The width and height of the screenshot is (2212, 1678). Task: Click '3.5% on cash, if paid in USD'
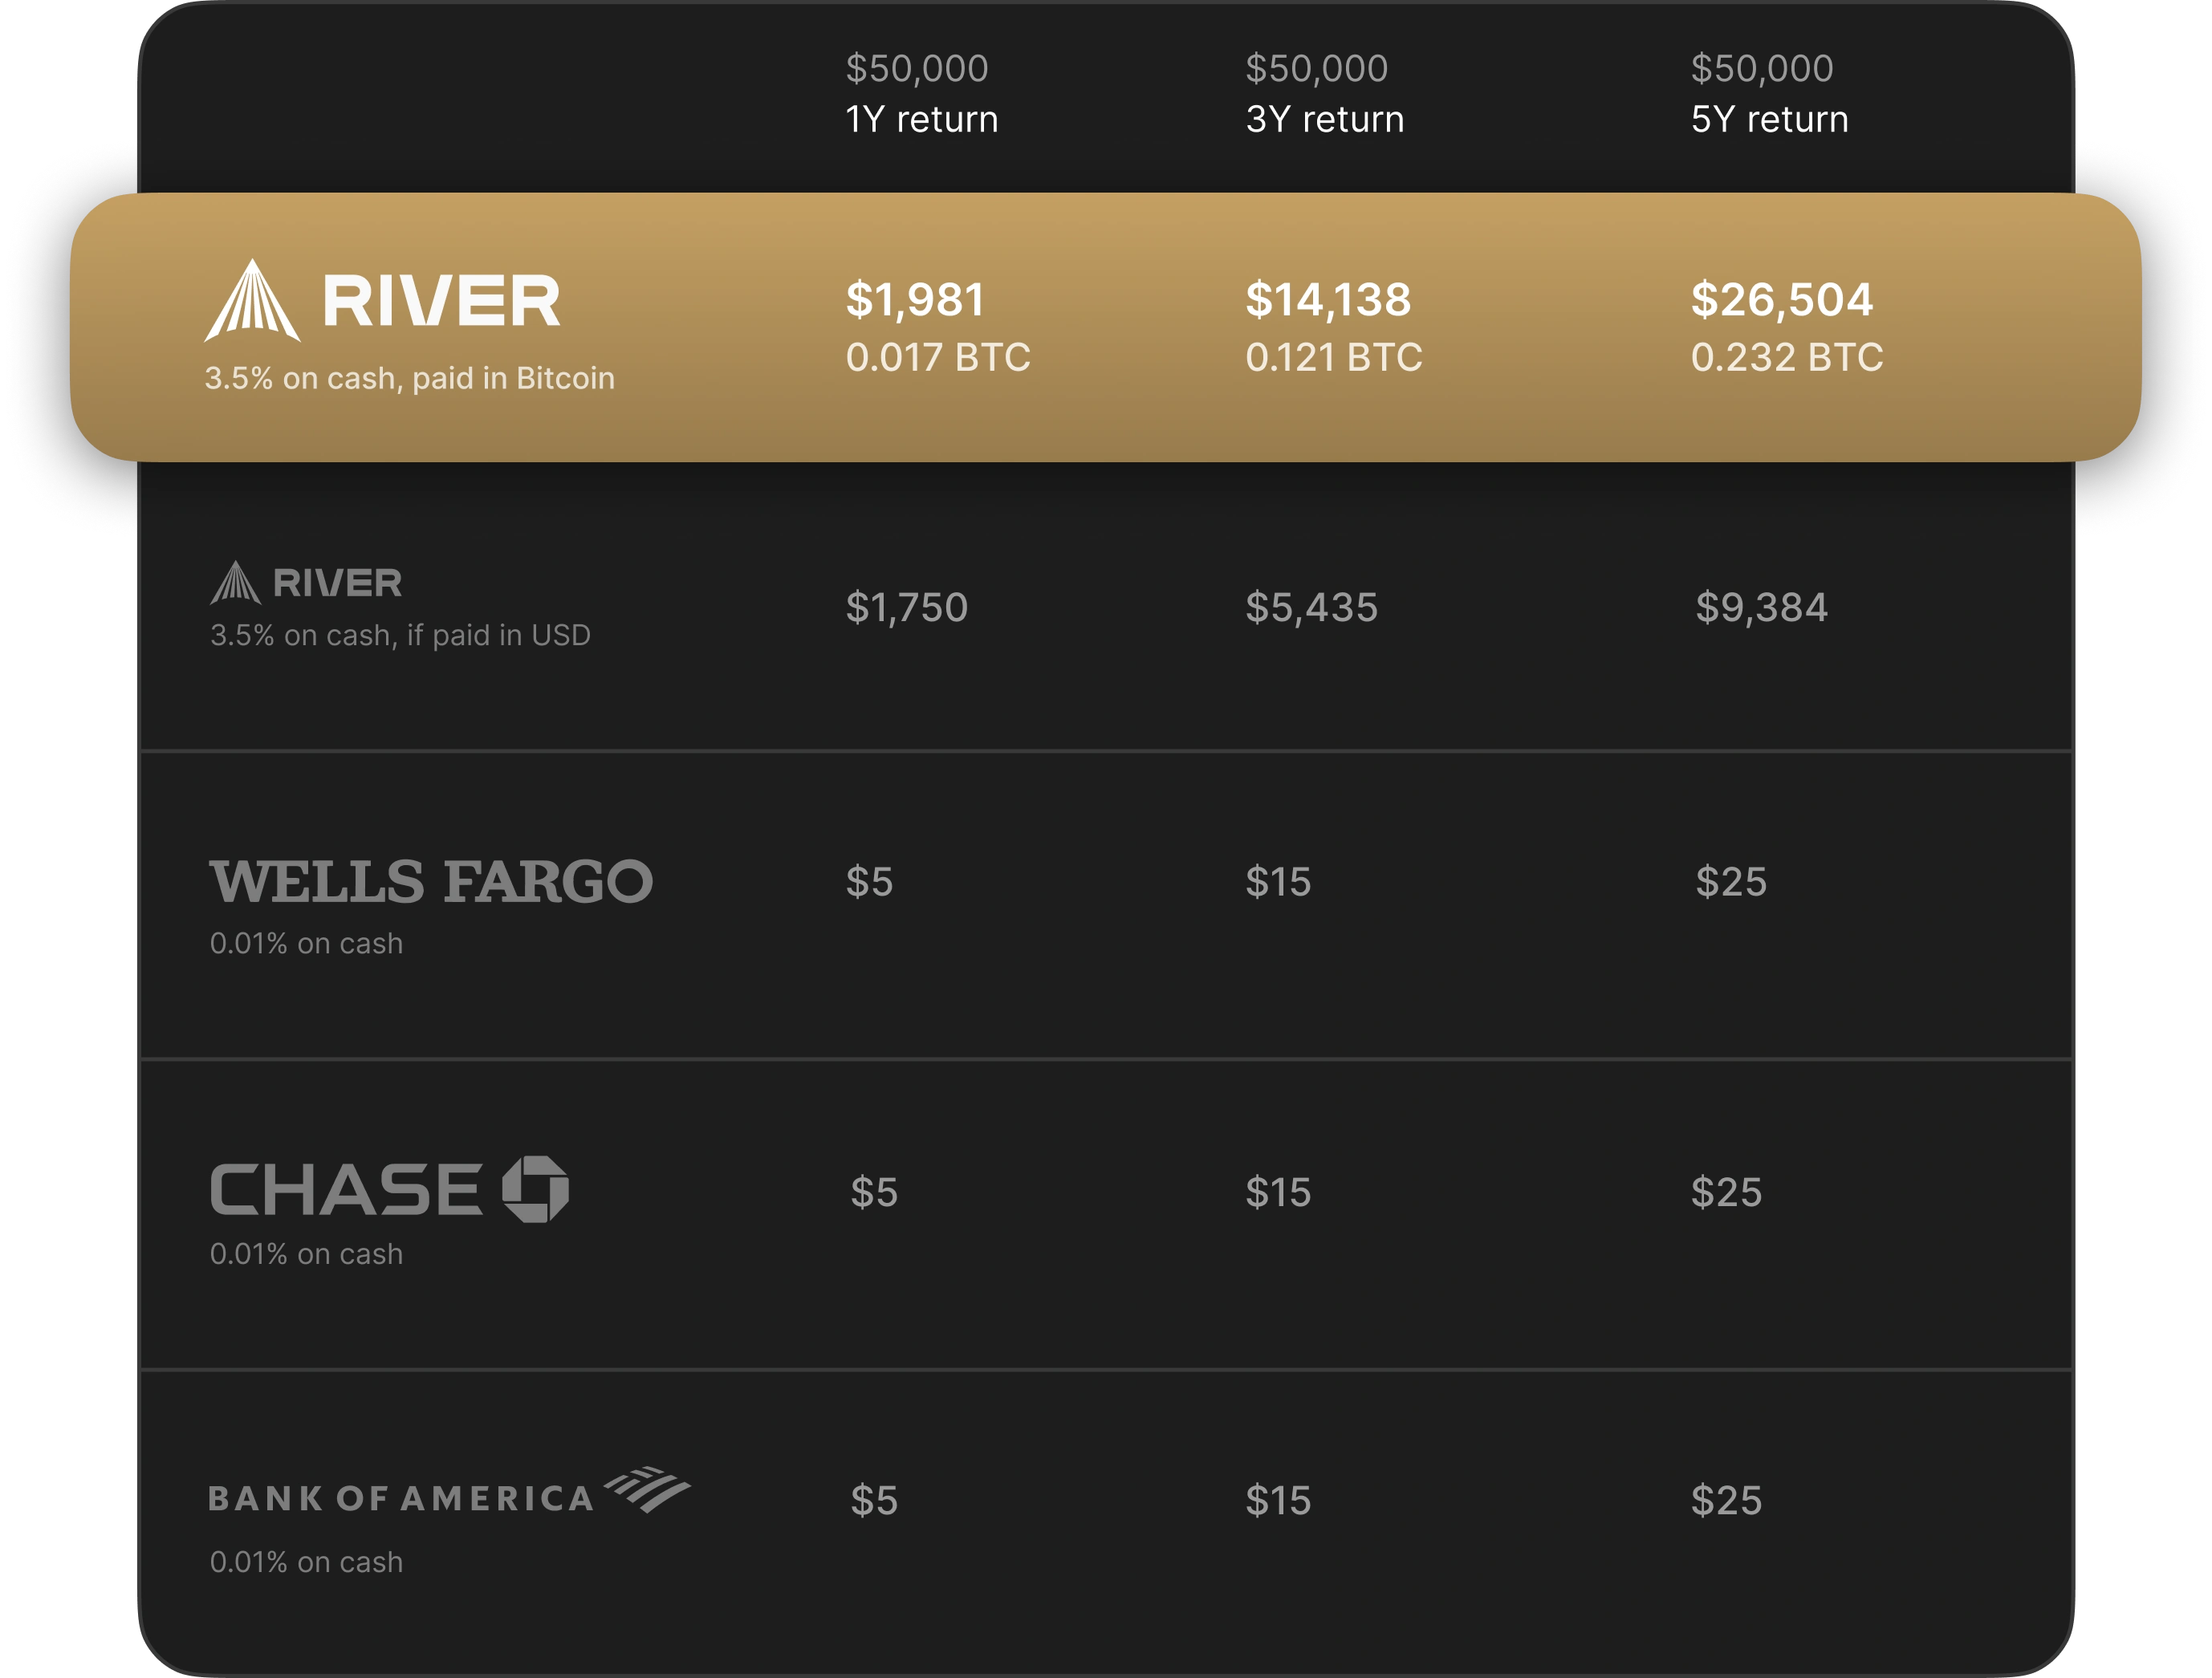click(x=400, y=635)
